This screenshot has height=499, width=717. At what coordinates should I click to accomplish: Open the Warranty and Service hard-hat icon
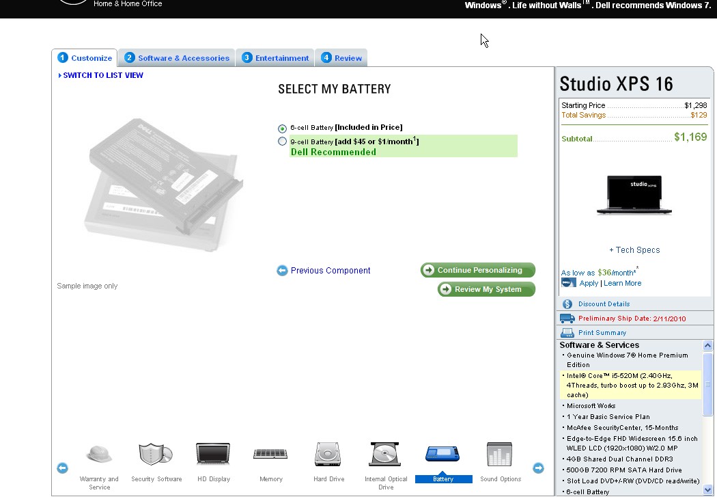[99, 455]
